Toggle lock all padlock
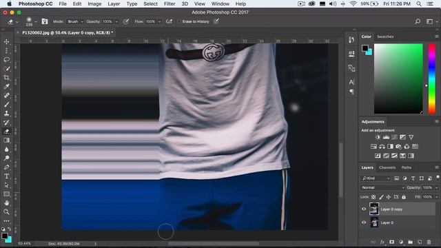This screenshot has width=441, height=248. click(x=404, y=197)
